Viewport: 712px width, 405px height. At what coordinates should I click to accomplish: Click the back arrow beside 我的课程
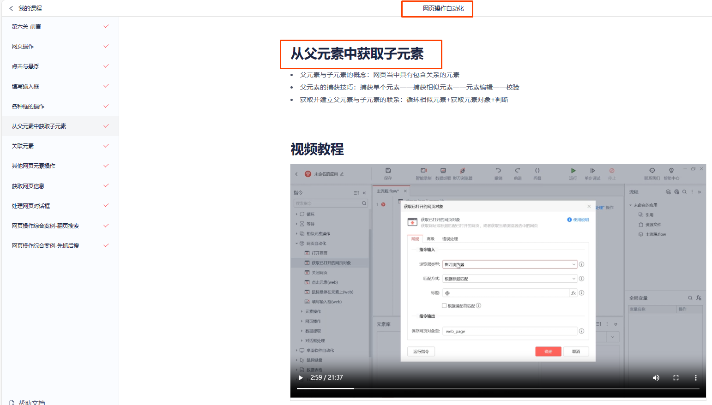pyautogui.click(x=11, y=8)
